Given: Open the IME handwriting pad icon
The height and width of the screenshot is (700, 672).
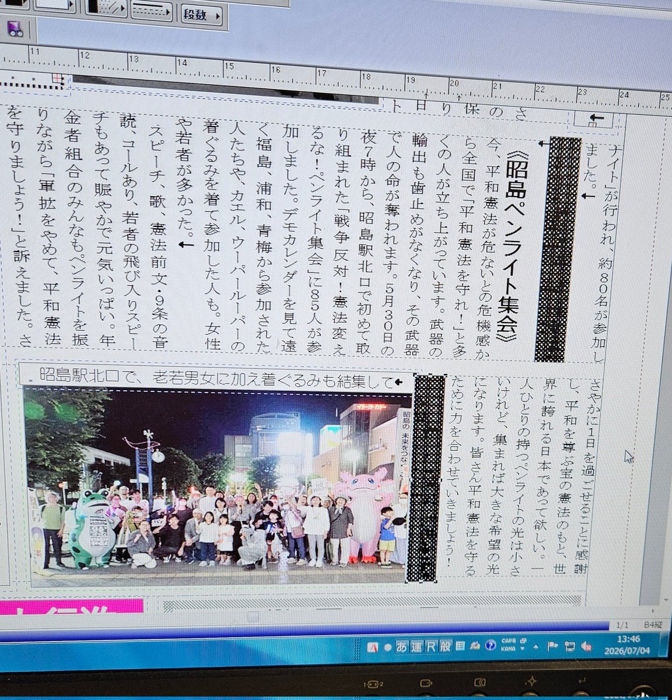Looking at the screenshot, I should (x=475, y=646).
